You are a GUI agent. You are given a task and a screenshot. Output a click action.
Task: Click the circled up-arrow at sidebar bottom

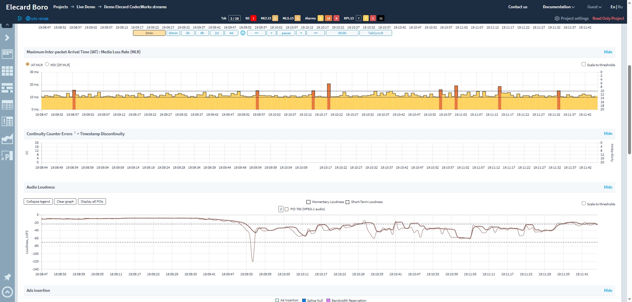coord(7,292)
